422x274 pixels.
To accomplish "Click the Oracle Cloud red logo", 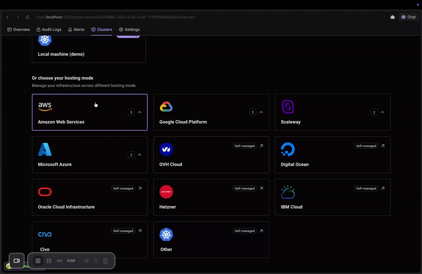I will pyautogui.click(x=45, y=192).
